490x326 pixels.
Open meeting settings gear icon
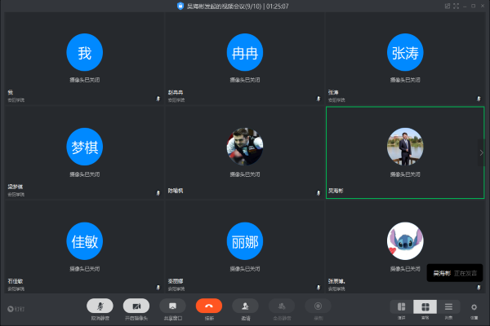(474, 306)
